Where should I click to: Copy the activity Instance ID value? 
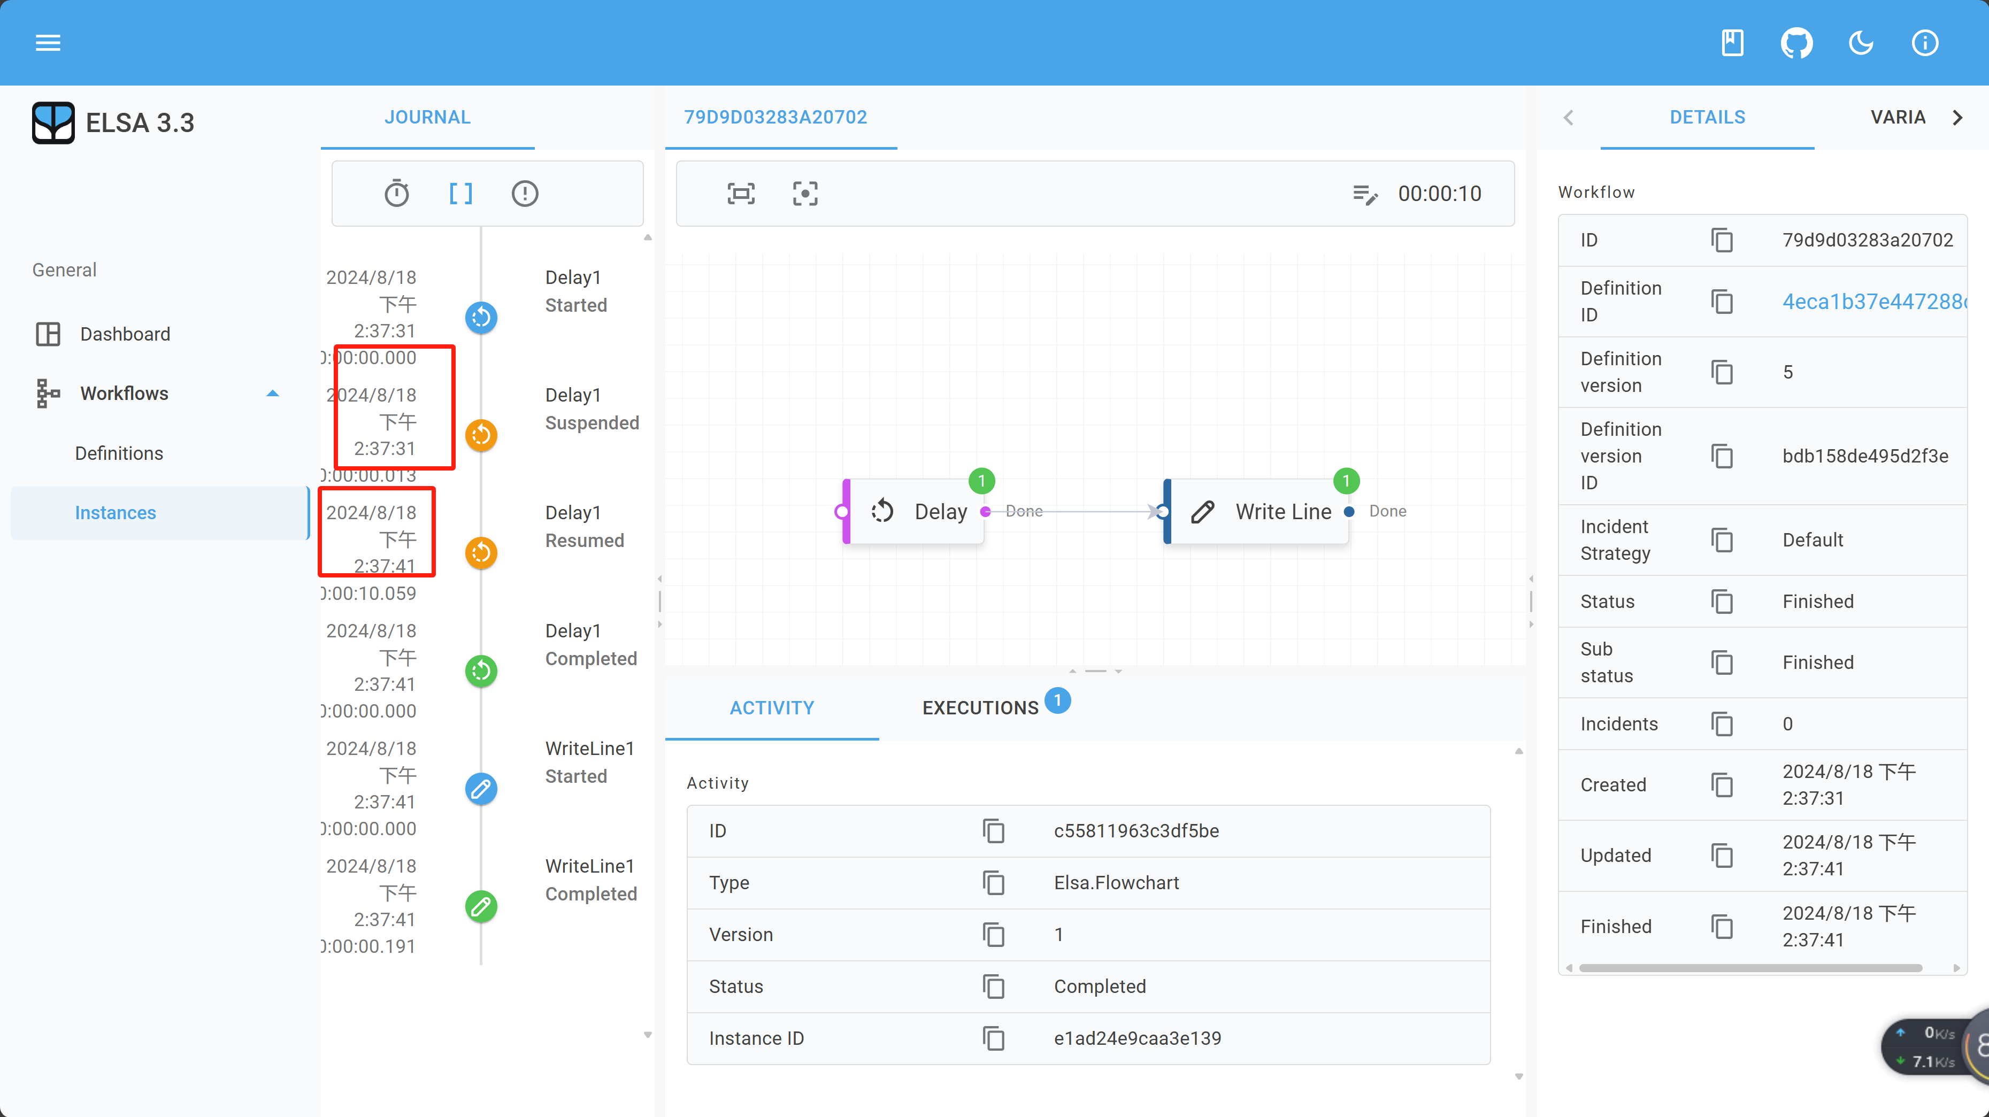click(x=993, y=1038)
